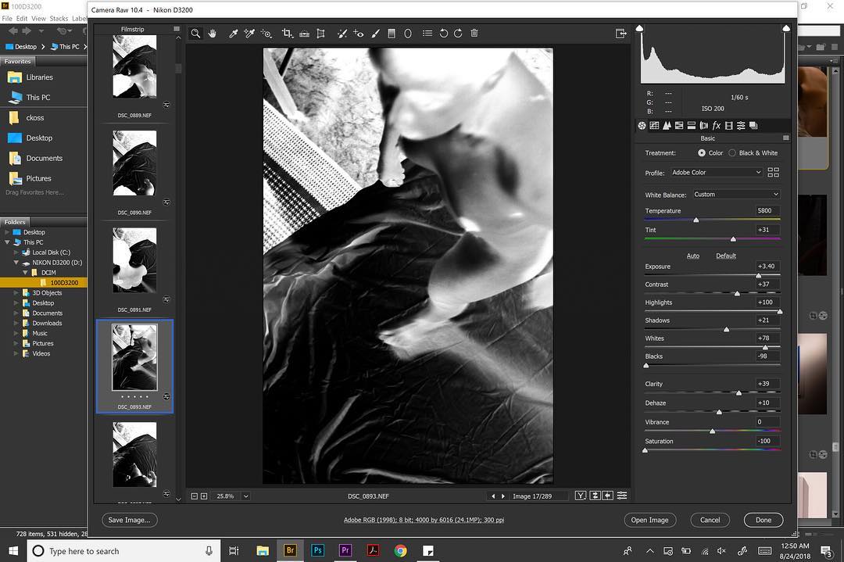
Task: Select the Transform tool
Action: 321,34
